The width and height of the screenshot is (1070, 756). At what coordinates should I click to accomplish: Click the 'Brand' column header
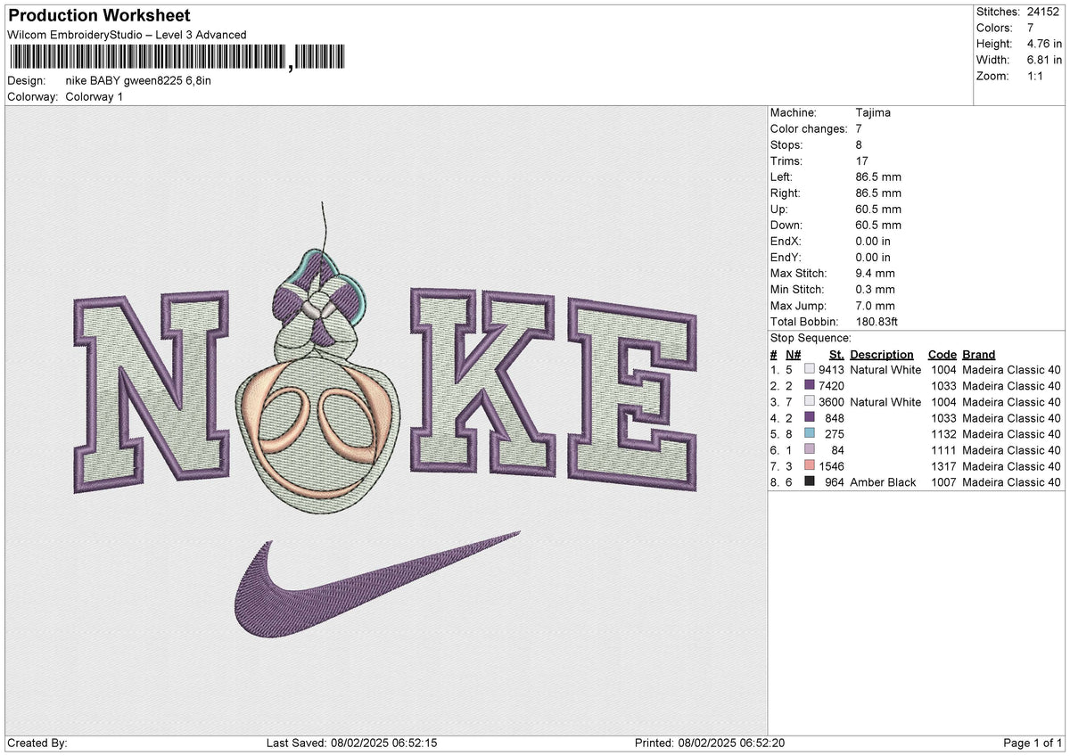click(979, 354)
